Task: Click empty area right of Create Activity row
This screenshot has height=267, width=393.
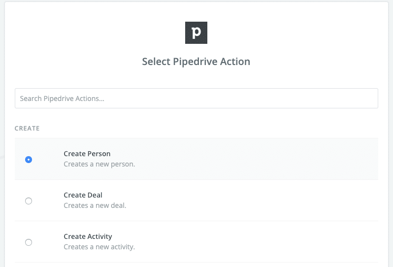Action: click(x=295, y=242)
